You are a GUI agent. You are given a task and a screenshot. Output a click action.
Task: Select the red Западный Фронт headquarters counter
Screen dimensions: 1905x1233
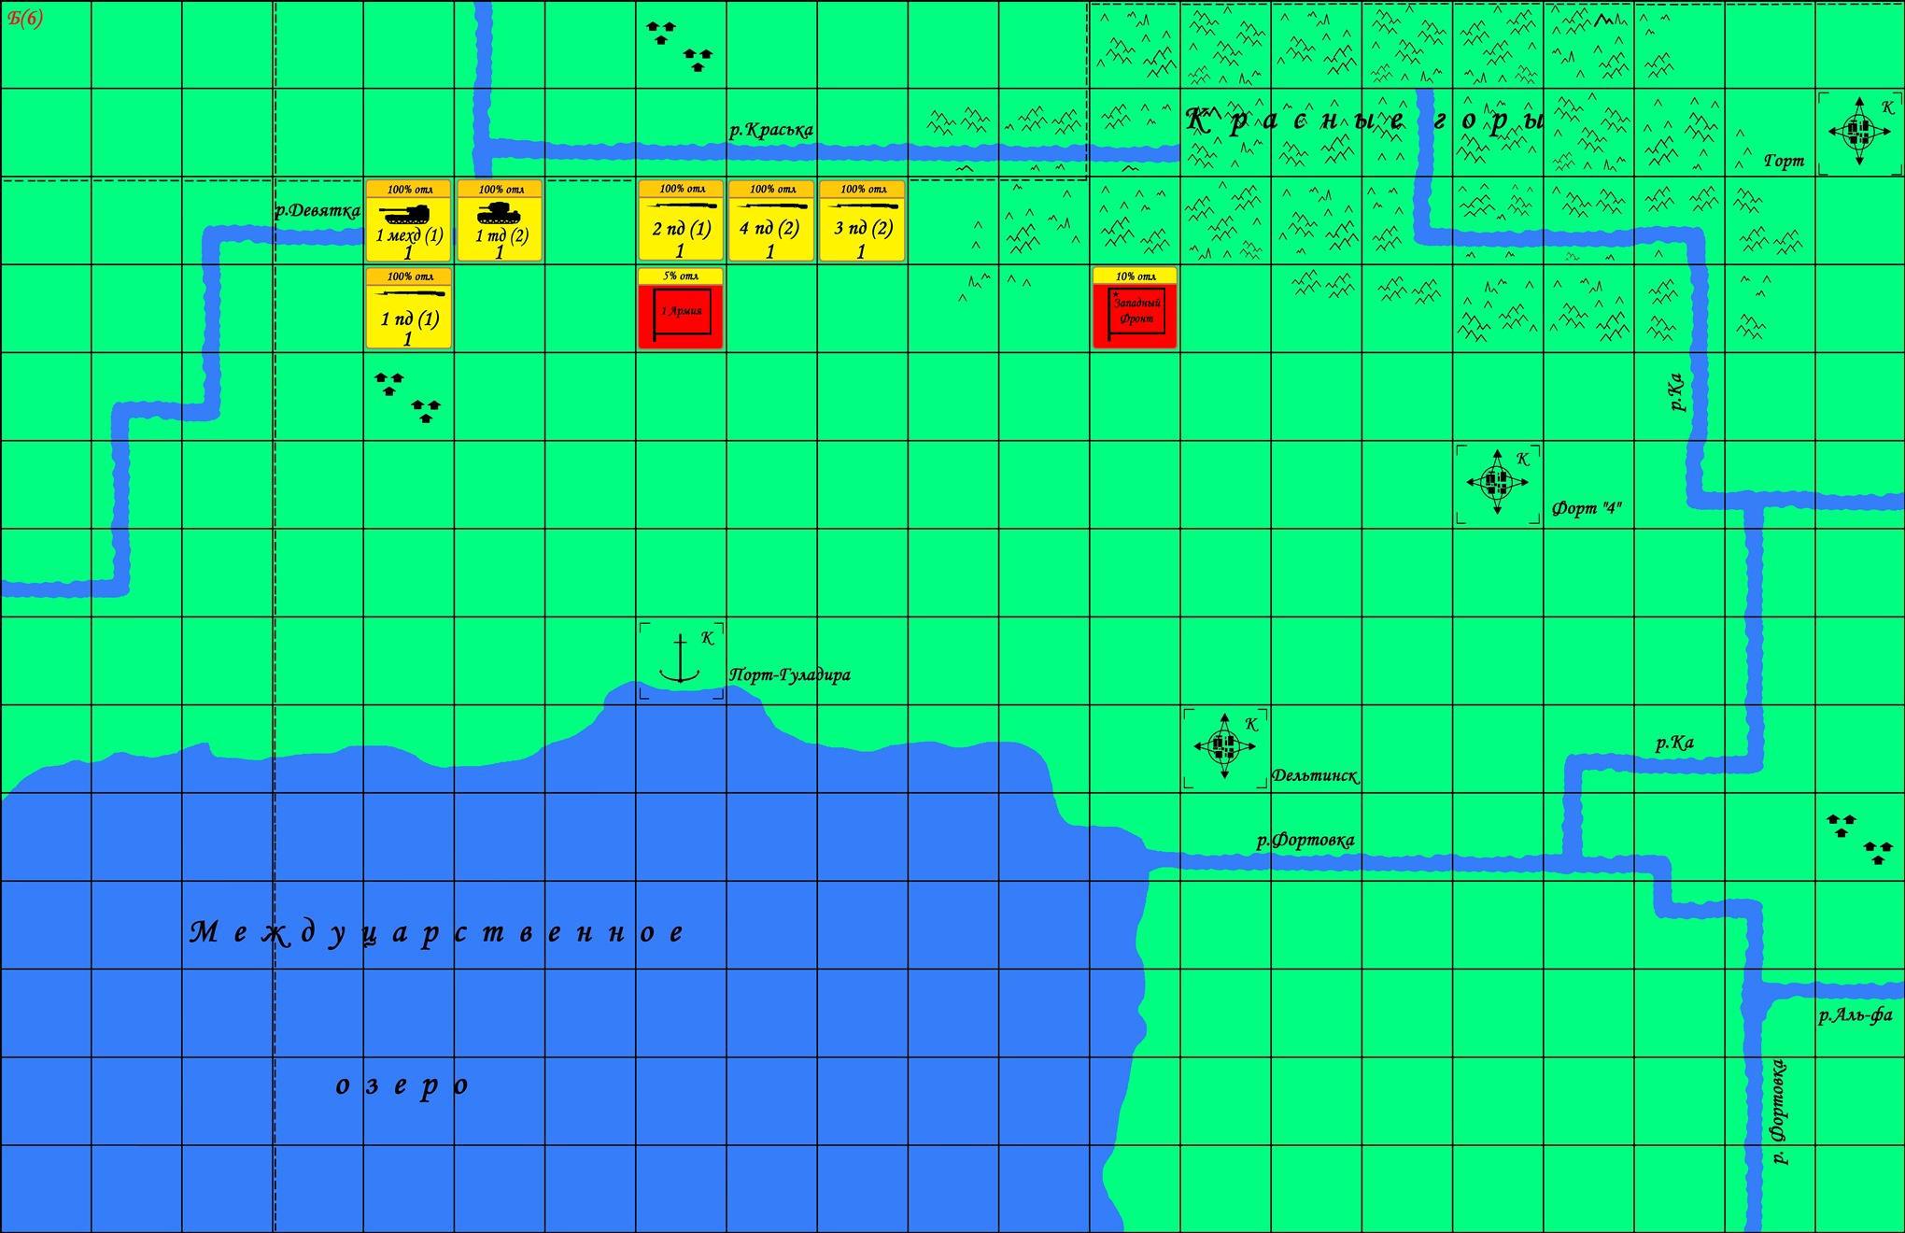click(x=1135, y=309)
